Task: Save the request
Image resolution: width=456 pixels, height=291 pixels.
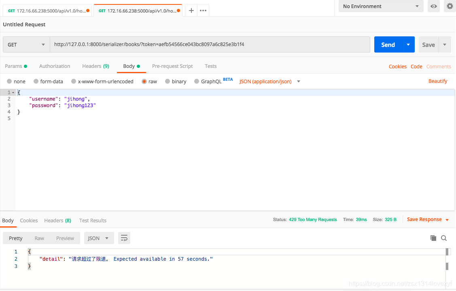Action: click(x=428, y=44)
